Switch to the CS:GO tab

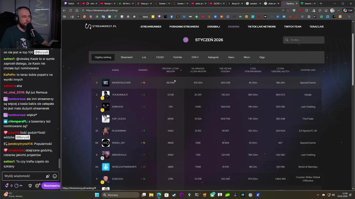(160, 57)
